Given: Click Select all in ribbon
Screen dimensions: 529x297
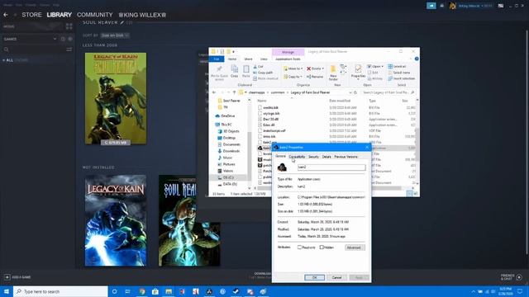Looking at the screenshot, I should click(397, 66).
